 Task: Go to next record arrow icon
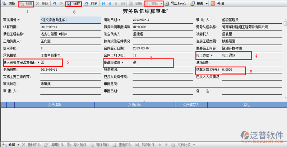click(116, 4)
